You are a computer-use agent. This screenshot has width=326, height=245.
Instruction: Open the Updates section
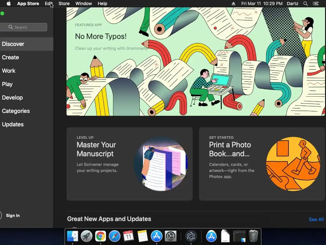coord(27,124)
